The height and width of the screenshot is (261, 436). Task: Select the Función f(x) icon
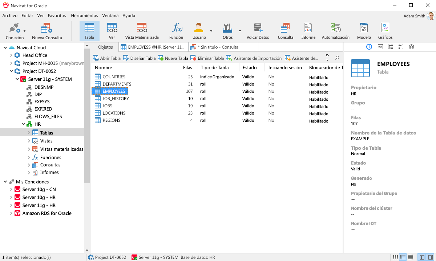click(176, 30)
